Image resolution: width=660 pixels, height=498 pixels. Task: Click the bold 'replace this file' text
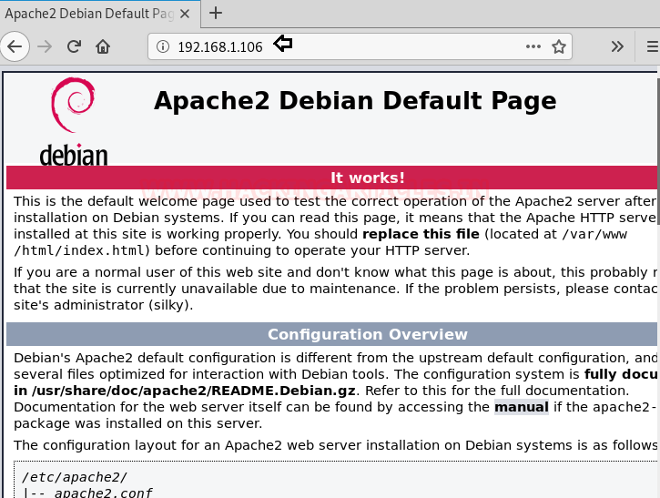(x=421, y=234)
